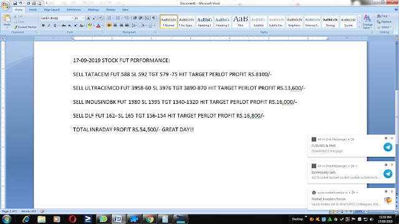The width and height of the screenshot is (399, 224).
Task: Open line spacing options
Action: point(134,26)
